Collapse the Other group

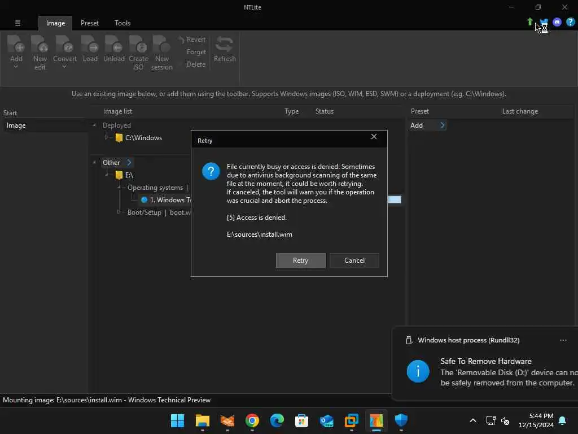tap(94, 162)
